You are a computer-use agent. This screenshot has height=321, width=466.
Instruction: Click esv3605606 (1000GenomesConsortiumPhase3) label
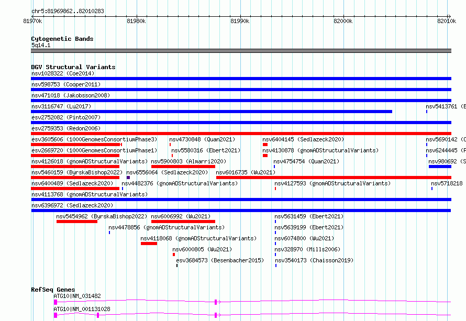pyautogui.click(x=94, y=139)
